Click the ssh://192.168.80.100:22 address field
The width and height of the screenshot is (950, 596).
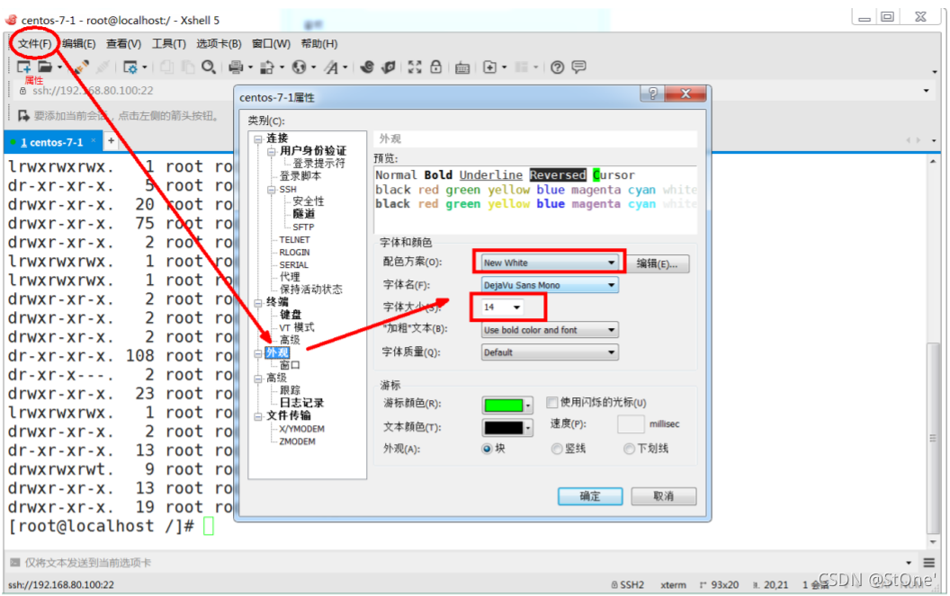[x=472, y=90]
